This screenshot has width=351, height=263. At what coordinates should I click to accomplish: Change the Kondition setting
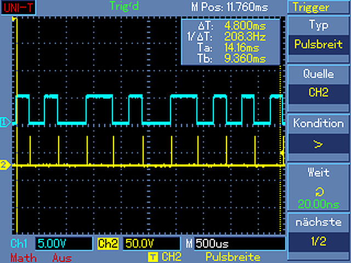318,136
